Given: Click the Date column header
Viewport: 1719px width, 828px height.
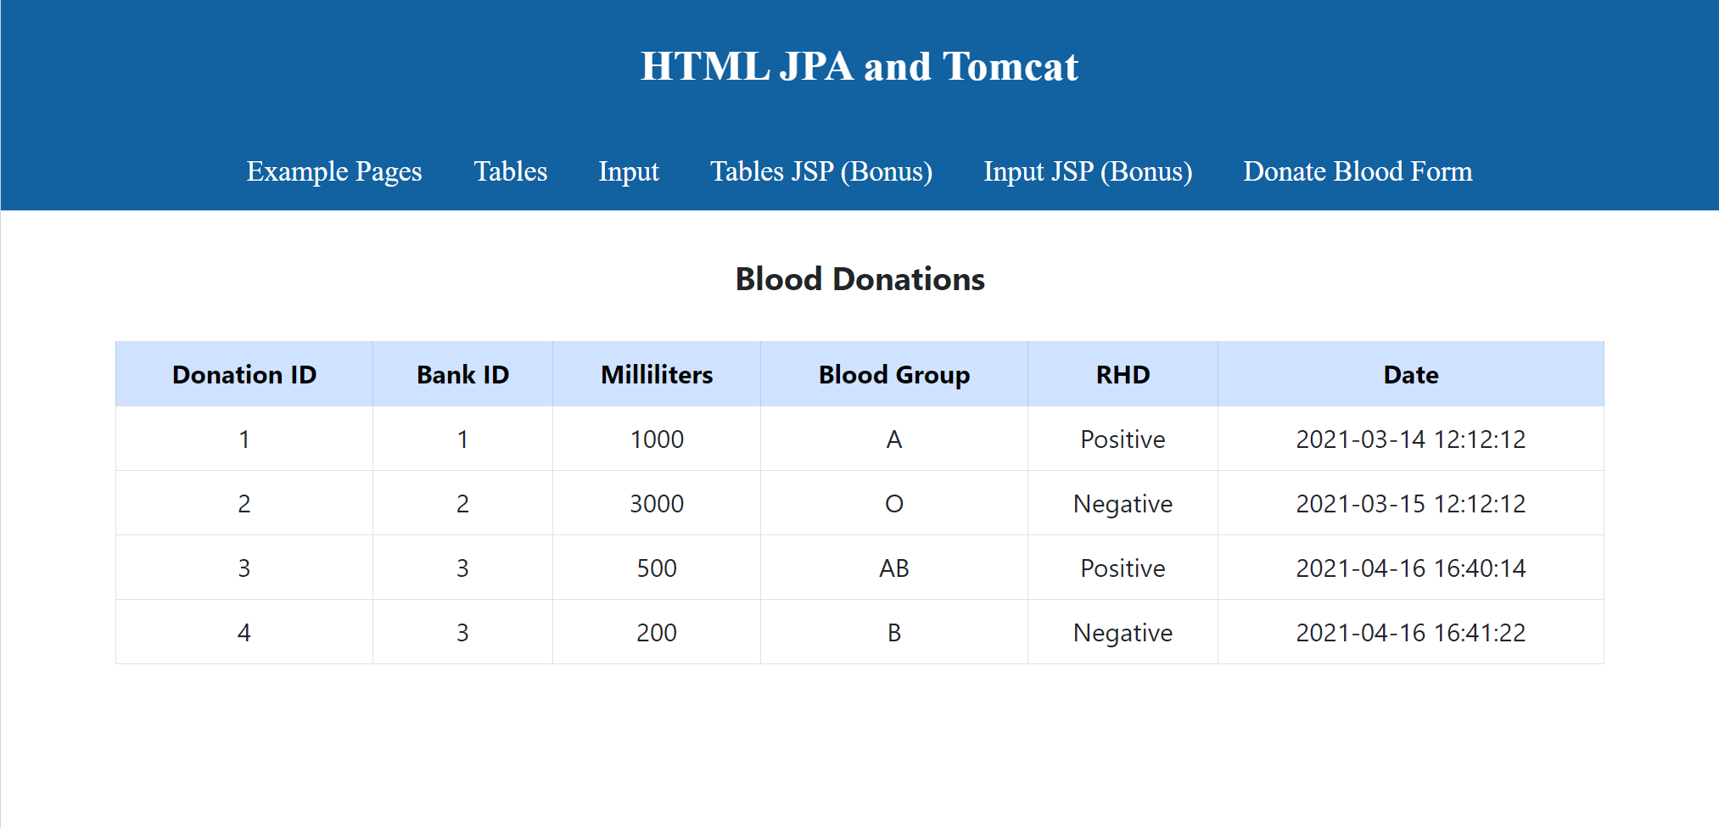Looking at the screenshot, I should tap(1410, 374).
